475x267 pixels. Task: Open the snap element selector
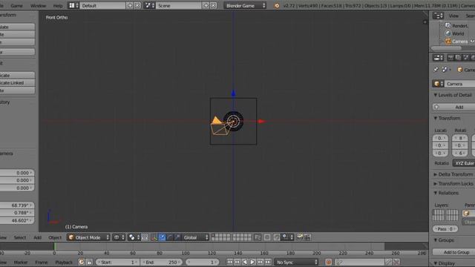click(x=287, y=237)
